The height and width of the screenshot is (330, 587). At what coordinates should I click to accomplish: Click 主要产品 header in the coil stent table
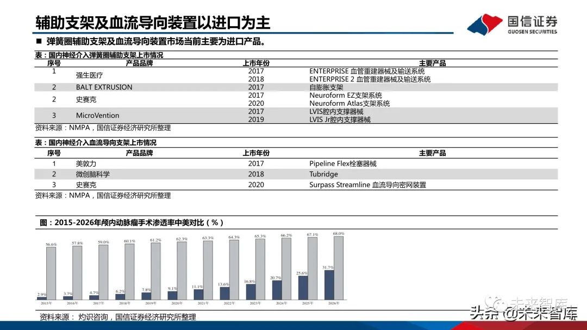[x=433, y=63]
